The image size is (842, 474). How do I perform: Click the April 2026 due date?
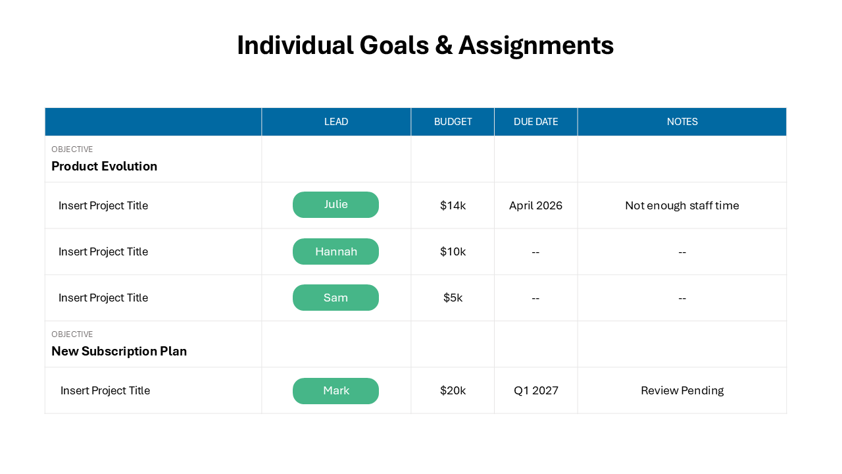[x=535, y=205]
